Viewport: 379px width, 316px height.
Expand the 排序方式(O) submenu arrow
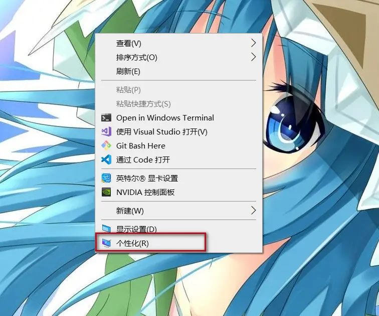coord(253,57)
